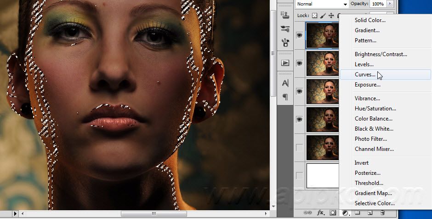This screenshot has height=219, width=432.
Task: Add a layer mask
Action: [x=333, y=213]
